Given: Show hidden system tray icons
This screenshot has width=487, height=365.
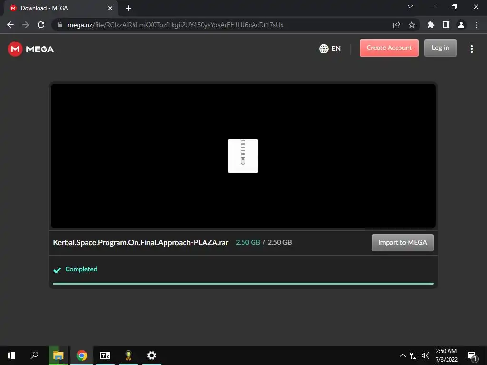Looking at the screenshot, I should pos(402,355).
